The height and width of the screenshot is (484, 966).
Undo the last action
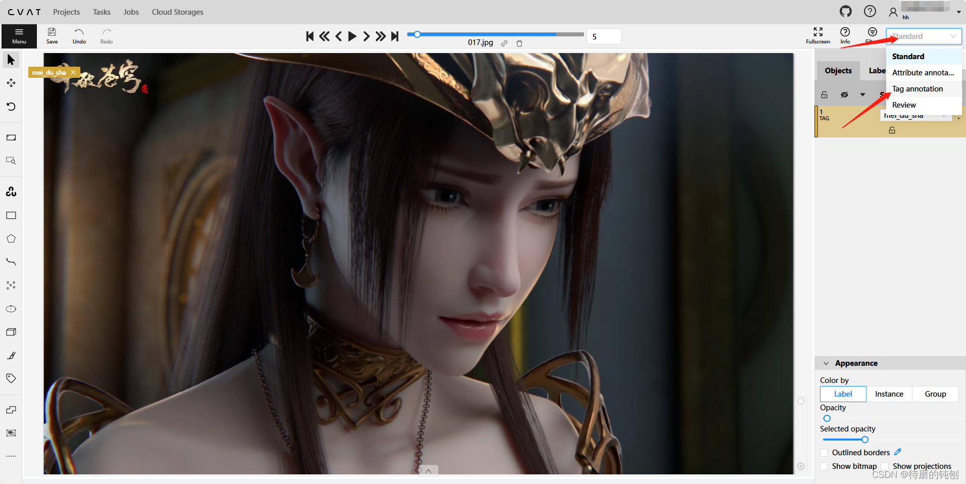click(x=79, y=36)
